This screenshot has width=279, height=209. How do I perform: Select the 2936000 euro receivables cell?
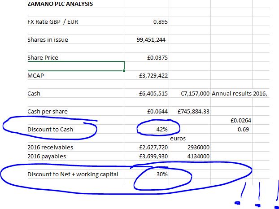pos(198,147)
